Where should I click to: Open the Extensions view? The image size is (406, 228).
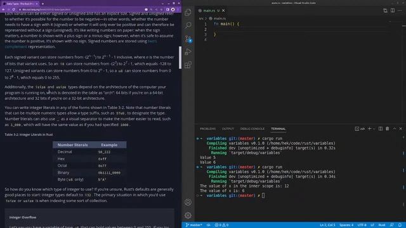coord(188,65)
